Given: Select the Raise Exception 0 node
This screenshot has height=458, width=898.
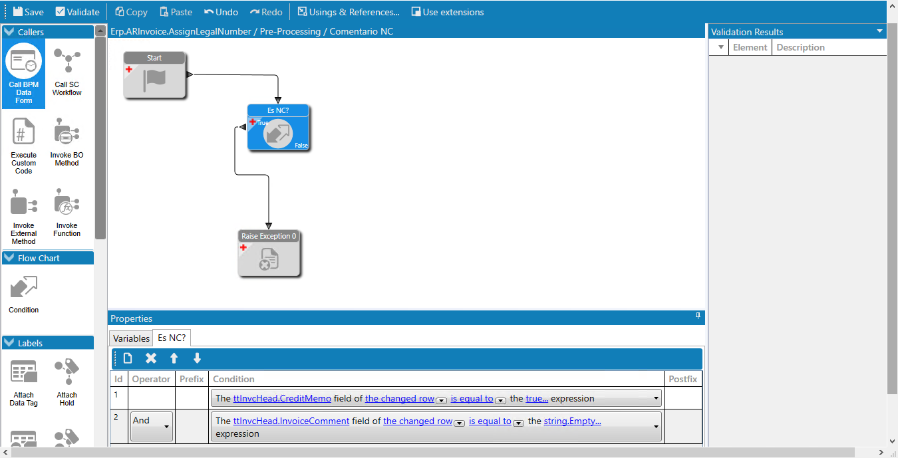Looking at the screenshot, I should [269, 253].
